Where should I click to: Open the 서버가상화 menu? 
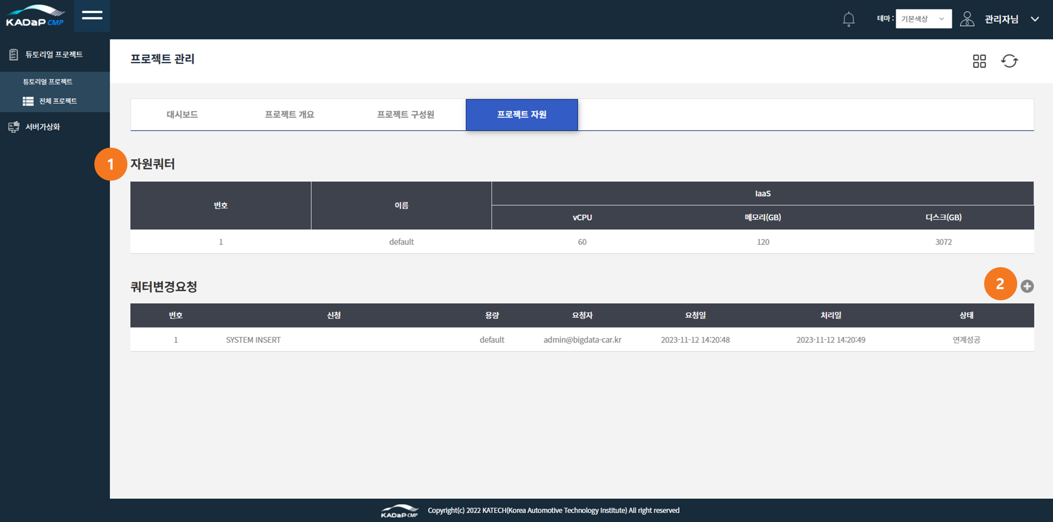click(43, 127)
